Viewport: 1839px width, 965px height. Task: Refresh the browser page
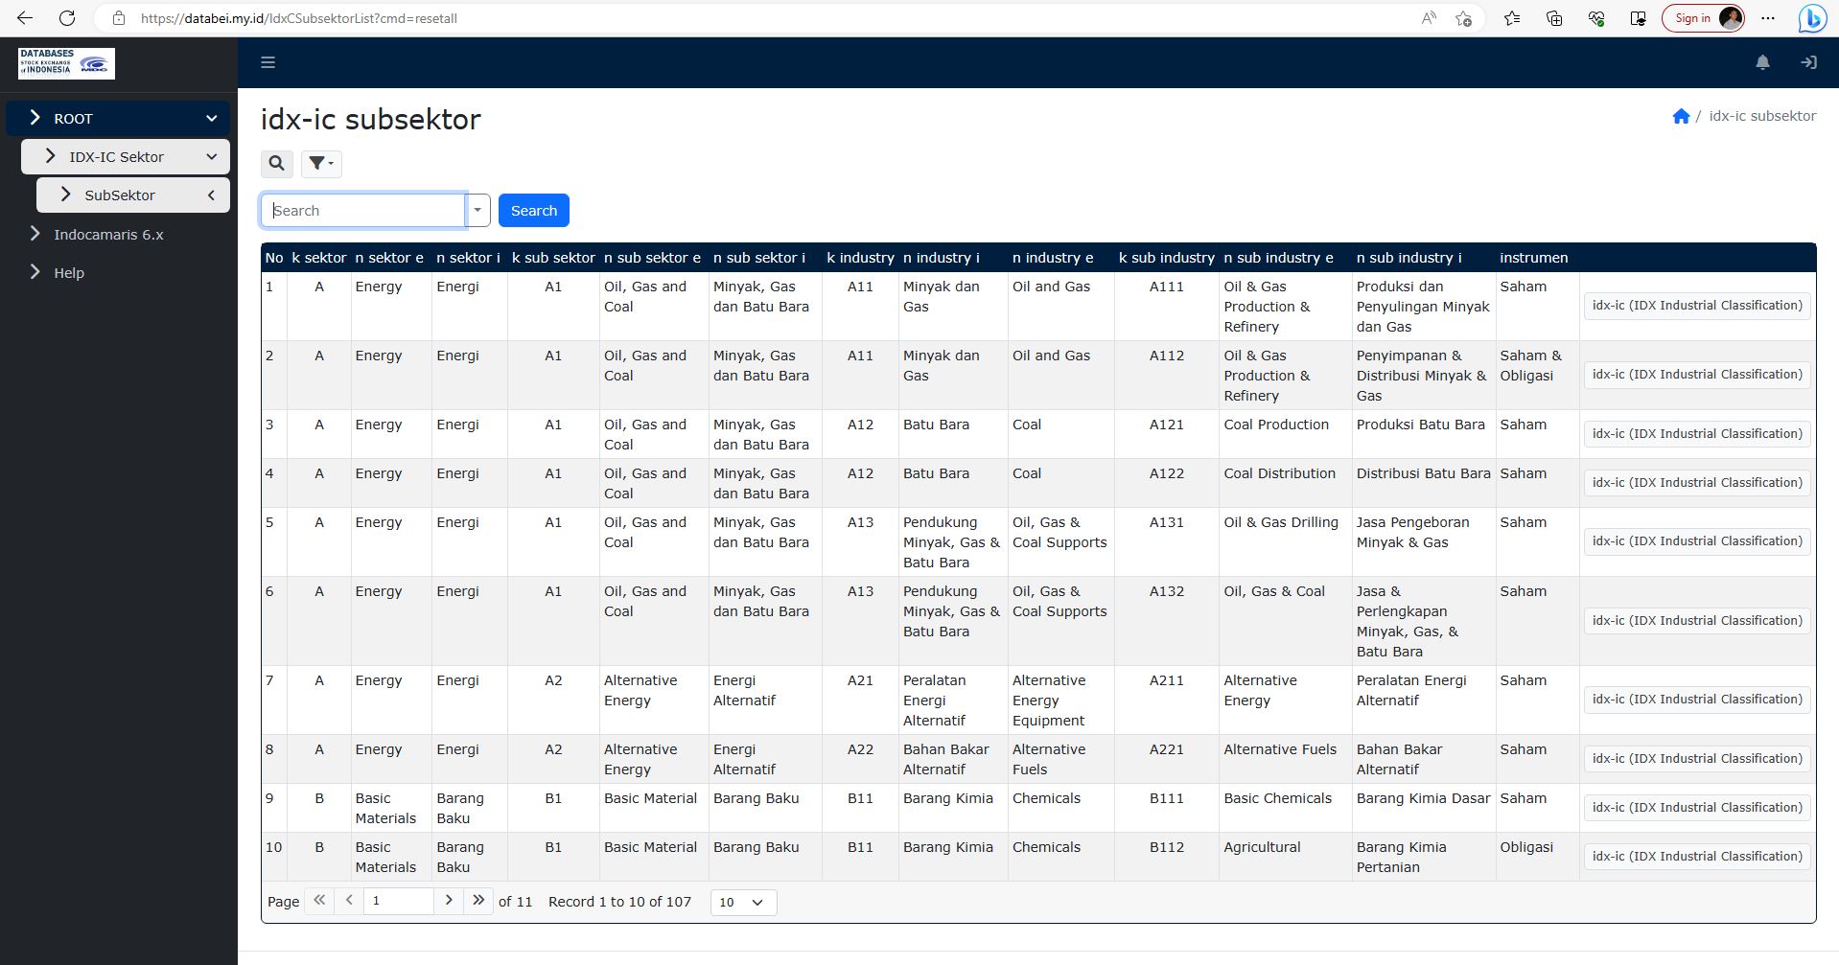(67, 18)
